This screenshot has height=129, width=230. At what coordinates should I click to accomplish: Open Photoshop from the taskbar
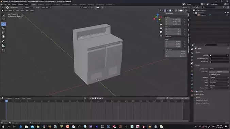click(109, 127)
